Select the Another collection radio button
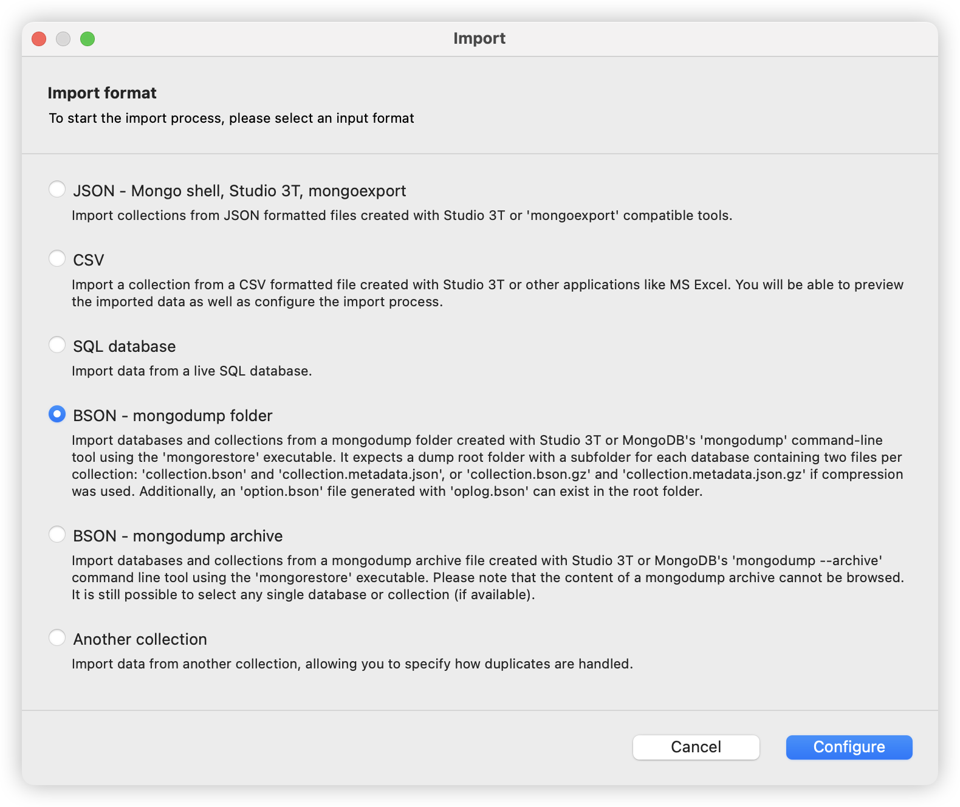This screenshot has height=807, width=960. [x=57, y=637]
